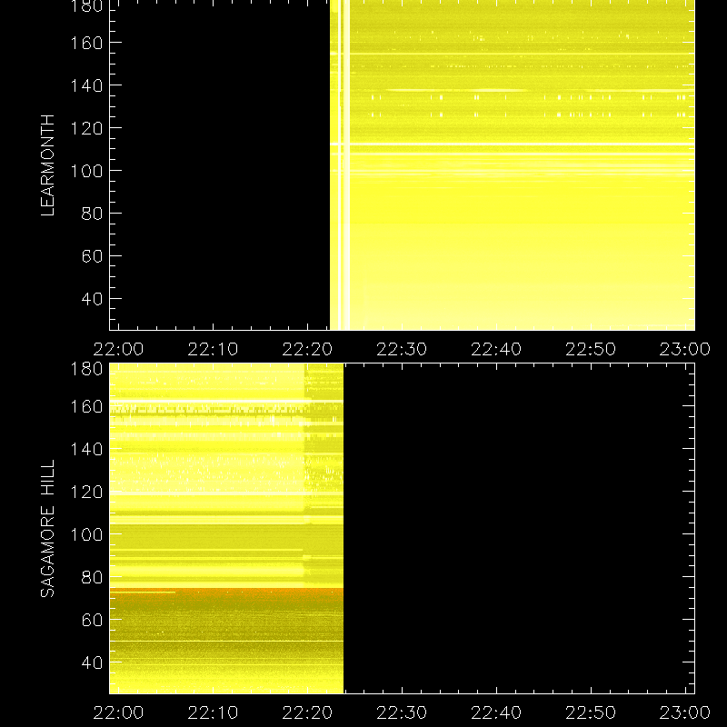This screenshot has width=727, height=727.
Task: Click the LEARMONTH axis title
Action: pos(48,165)
